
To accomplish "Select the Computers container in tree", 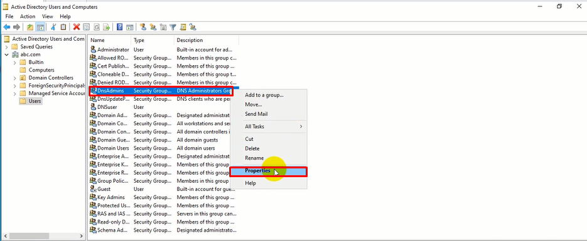I will pos(36,69).
